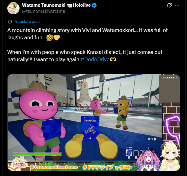Image resolution: width=187 pixels, height=176 pixels.
Task: Click the Grok icon beside Translate post
Action: [10, 22]
